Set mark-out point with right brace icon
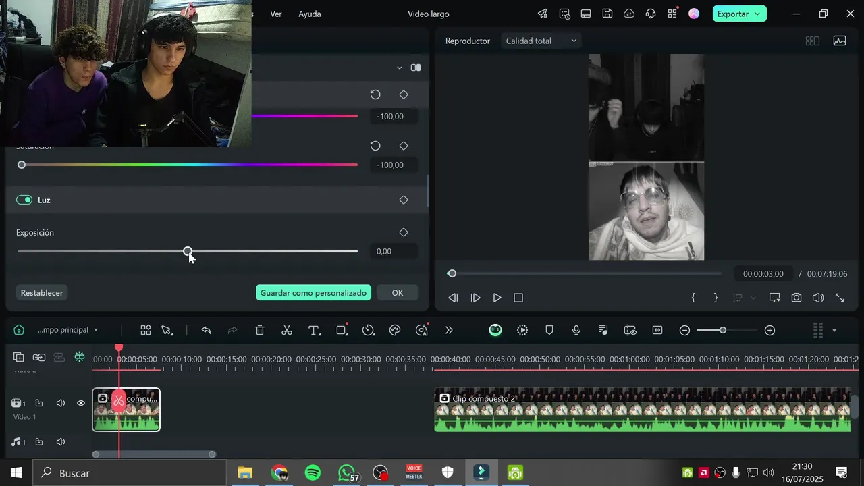 pos(715,298)
